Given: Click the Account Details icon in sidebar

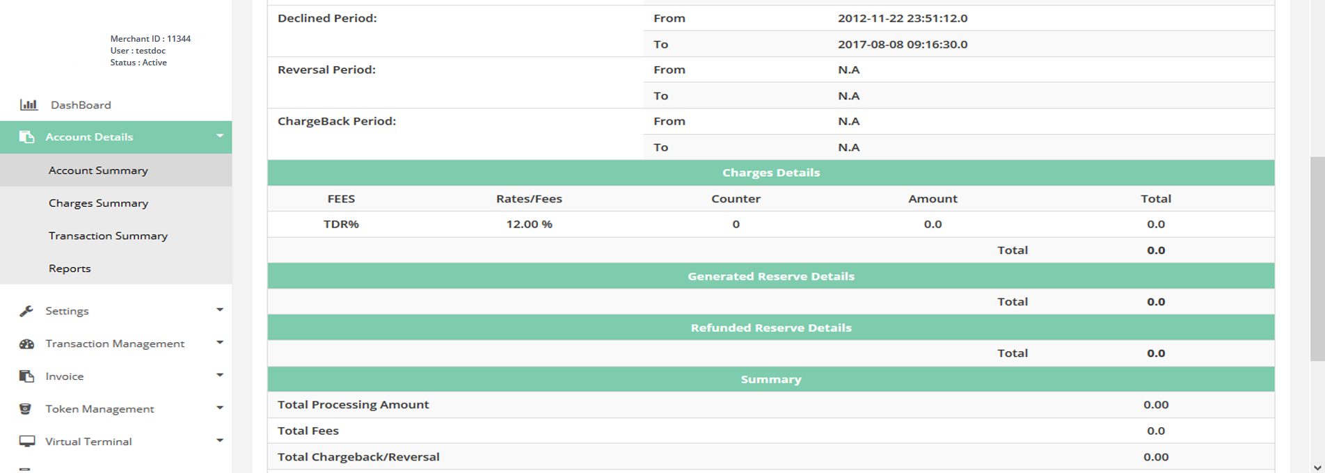Looking at the screenshot, I should pyautogui.click(x=26, y=137).
